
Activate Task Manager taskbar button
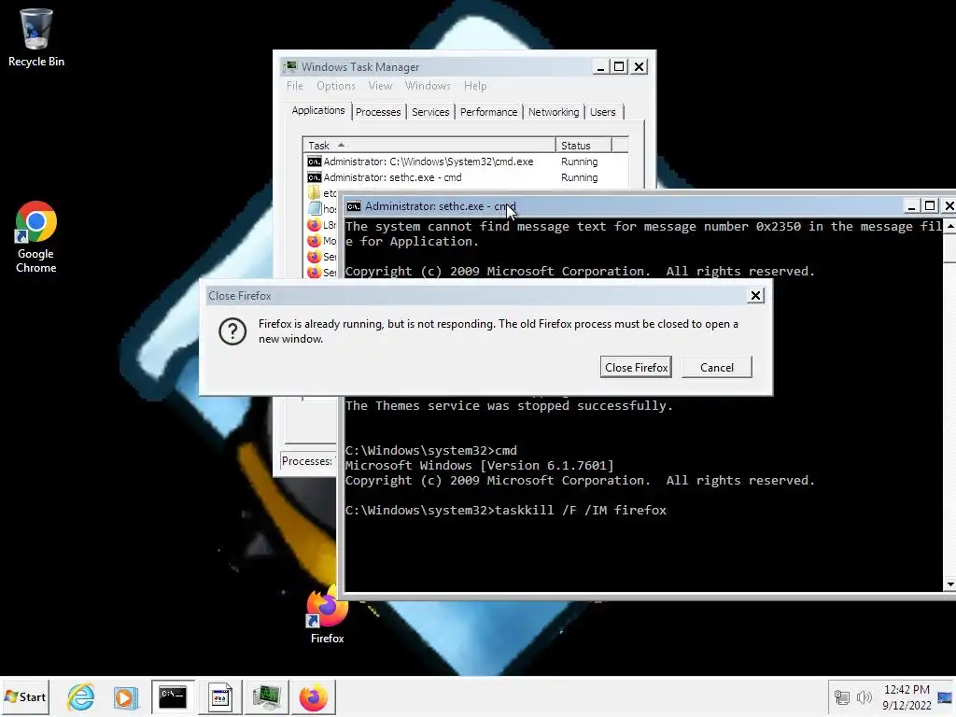(x=267, y=696)
